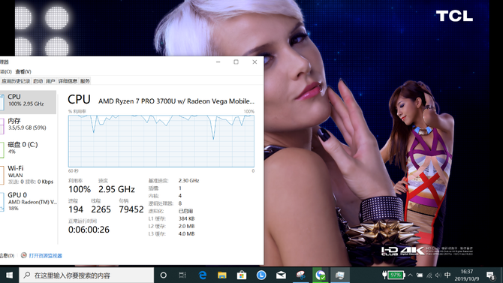Click the blue clock app icon on taskbar

click(x=261, y=275)
